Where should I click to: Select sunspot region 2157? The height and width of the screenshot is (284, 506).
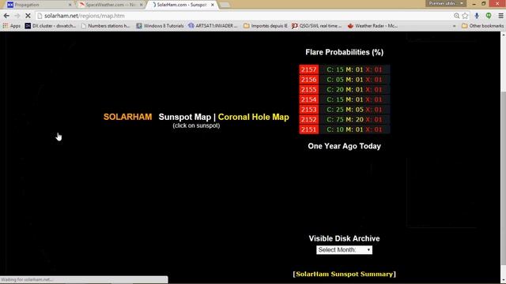click(x=308, y=69)
